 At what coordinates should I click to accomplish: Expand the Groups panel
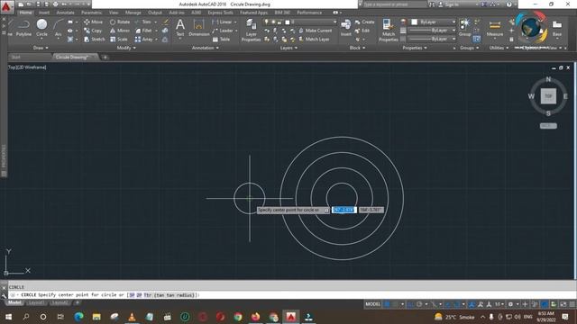[469, 48]
